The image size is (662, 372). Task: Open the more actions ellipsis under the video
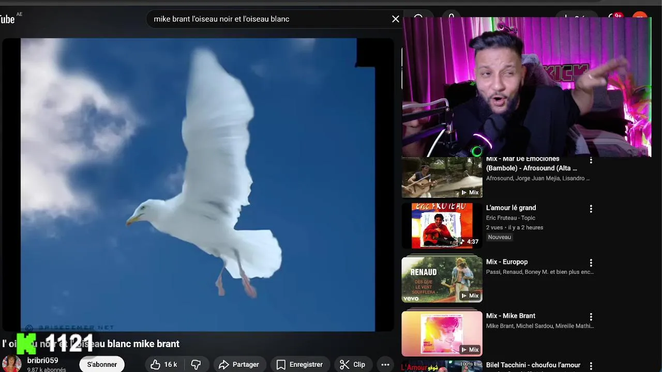385,365
